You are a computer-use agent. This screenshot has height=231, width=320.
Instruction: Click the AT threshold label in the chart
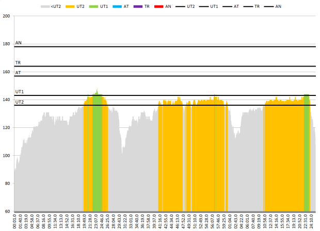tap(18, 73)
